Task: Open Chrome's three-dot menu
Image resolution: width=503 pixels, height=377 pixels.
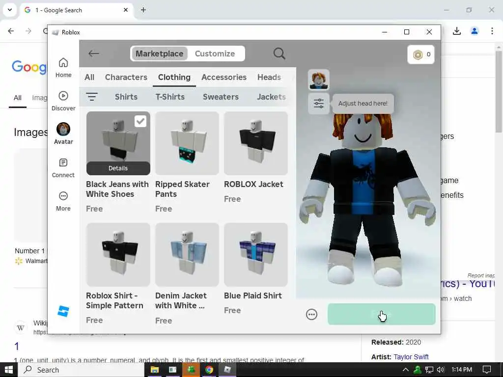Action: [492, 31]
